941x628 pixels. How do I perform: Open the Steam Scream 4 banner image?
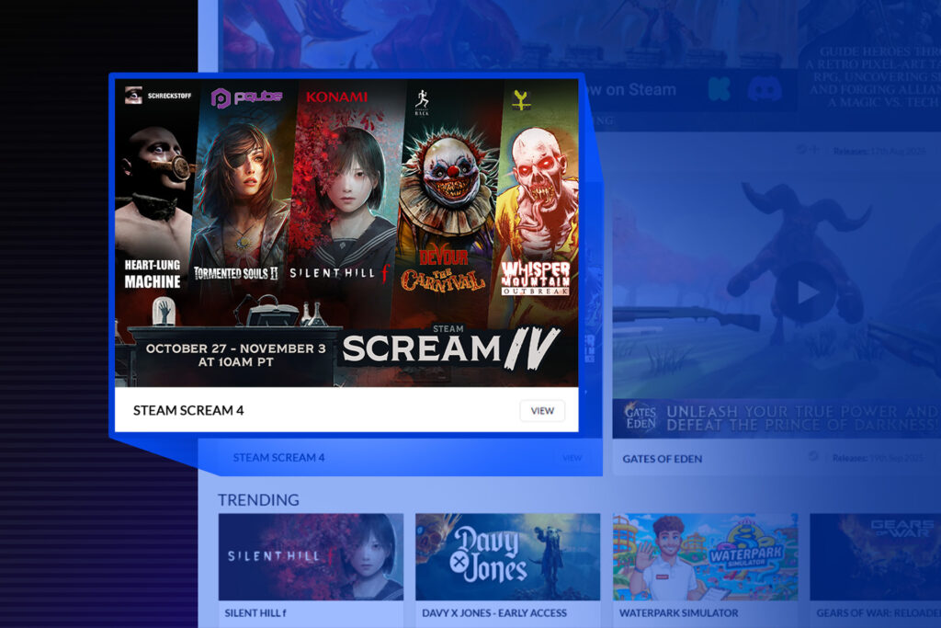(346, 233)
